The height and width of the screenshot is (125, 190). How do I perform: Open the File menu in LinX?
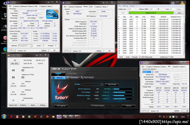(x=119, y=6)
